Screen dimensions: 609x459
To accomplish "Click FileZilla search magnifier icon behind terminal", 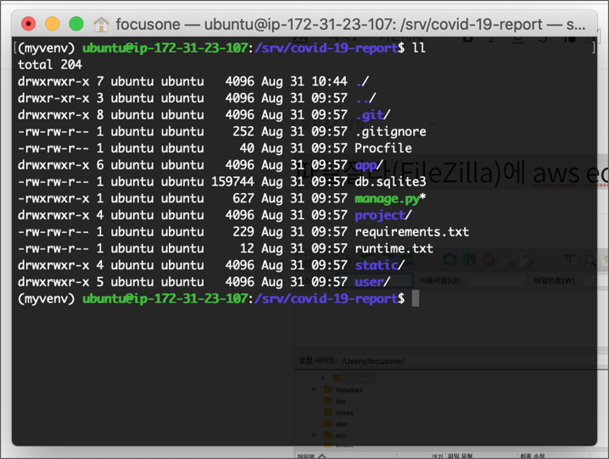I will click(x=590, y=260).
